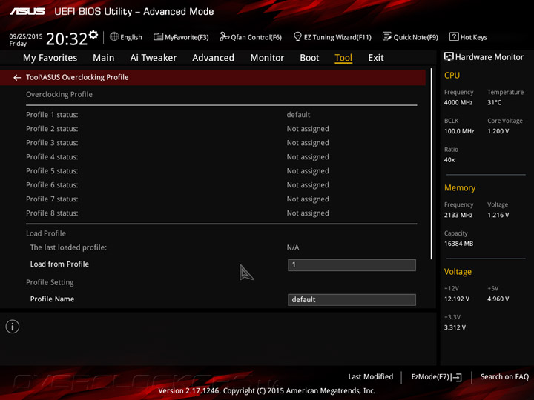
Task: Click 'The last loaded profile:' label
Action: (68, 247)
